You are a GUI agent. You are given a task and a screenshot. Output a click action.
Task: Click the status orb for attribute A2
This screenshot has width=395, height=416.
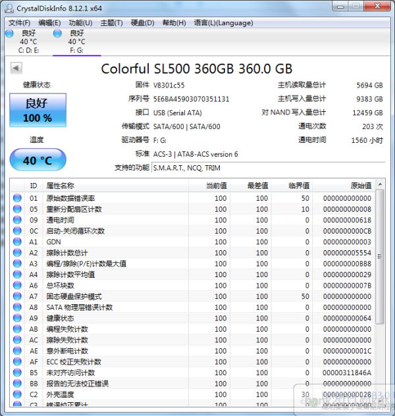pos(17,253)
